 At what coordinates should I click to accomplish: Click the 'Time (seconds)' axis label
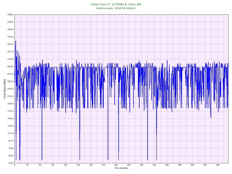[x=121, y=168]
